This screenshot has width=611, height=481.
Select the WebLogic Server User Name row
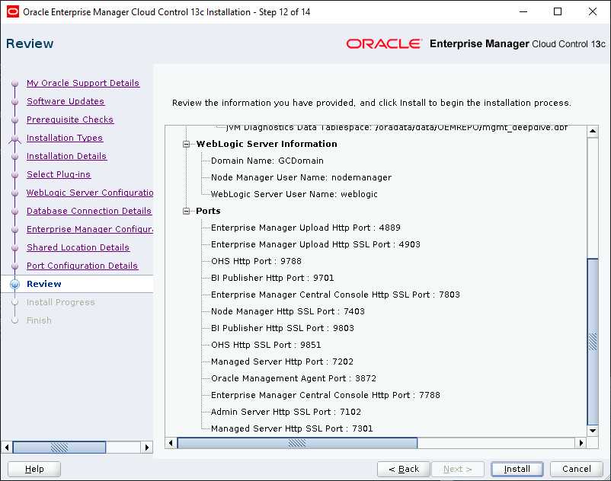[294, 194]
